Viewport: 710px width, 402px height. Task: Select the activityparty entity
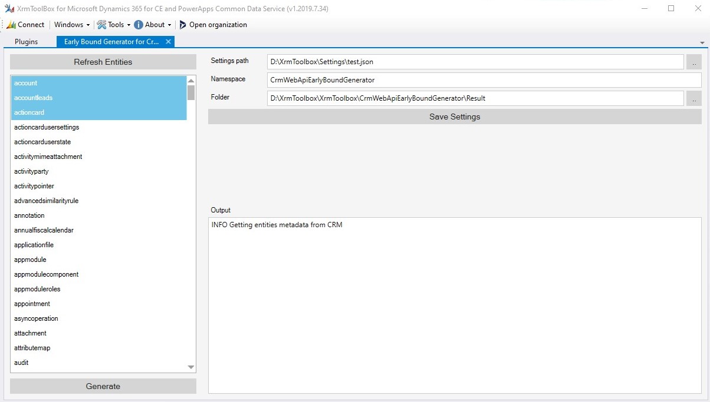[x=99, y=171]
